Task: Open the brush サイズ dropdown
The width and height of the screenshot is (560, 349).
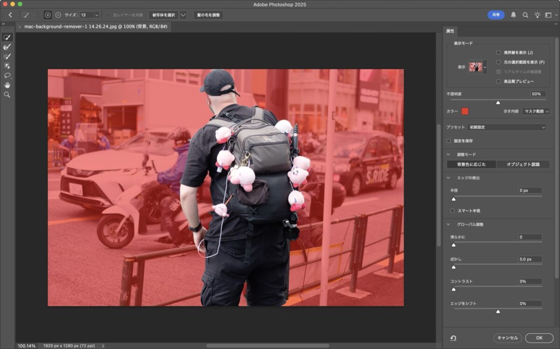Action: click(x=97, y=15)
